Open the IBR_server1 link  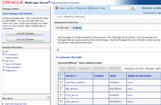point(72,89)
